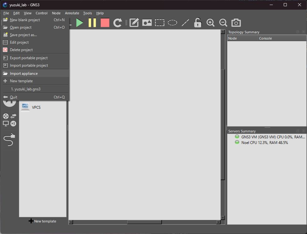Viewport: 307px width, 234px height.
Task: Select the Draw ellipse tool
Action: (172, 23)
